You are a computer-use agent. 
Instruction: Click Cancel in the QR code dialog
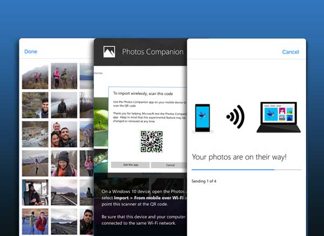point(169,165)
